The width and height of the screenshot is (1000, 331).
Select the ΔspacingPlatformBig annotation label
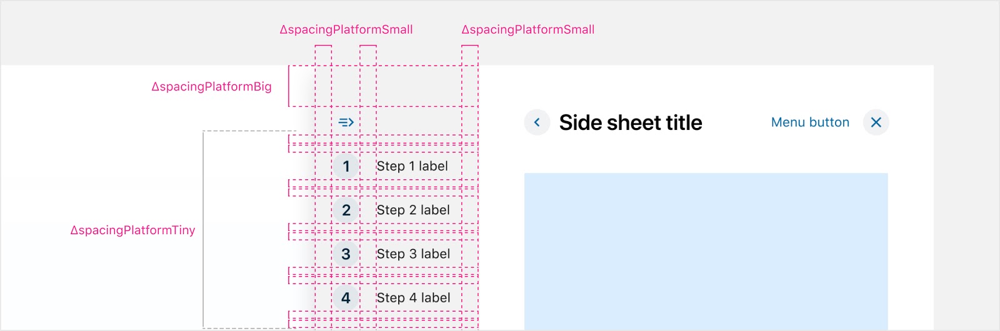(211, 87)
